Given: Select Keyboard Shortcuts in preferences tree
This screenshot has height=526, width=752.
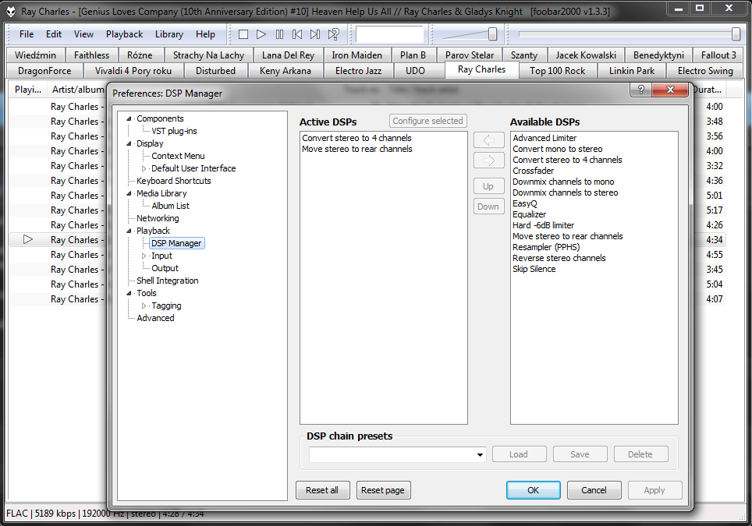Looking at the screenshot, I should click(x=174, y=181).
